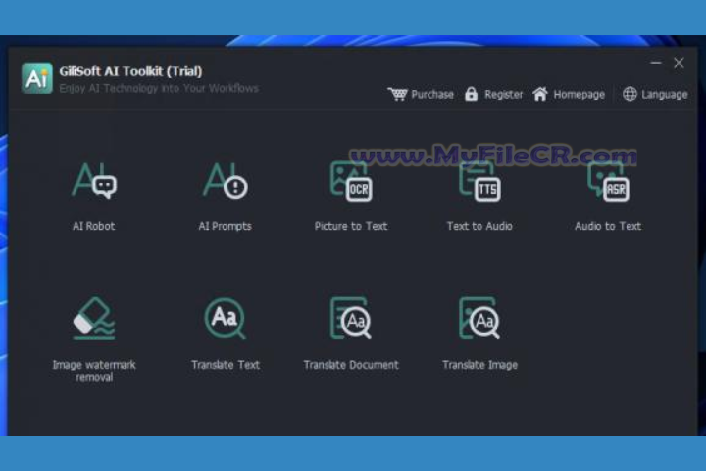
Task: Close the GiliSoft AI Toolkit window
Action: 679,63
